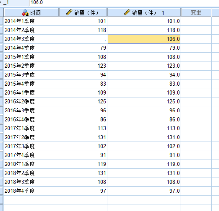
Task: Click the ruler icon in the 销量（件） header
Action: pyautogui.click(x=69, y=12)
